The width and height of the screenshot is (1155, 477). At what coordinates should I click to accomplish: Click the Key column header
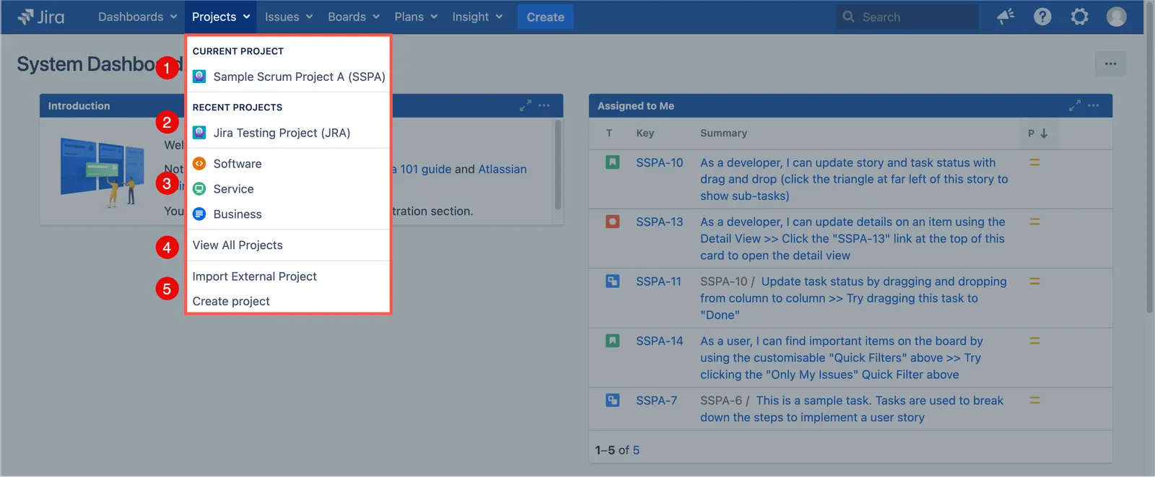[645, 134]
